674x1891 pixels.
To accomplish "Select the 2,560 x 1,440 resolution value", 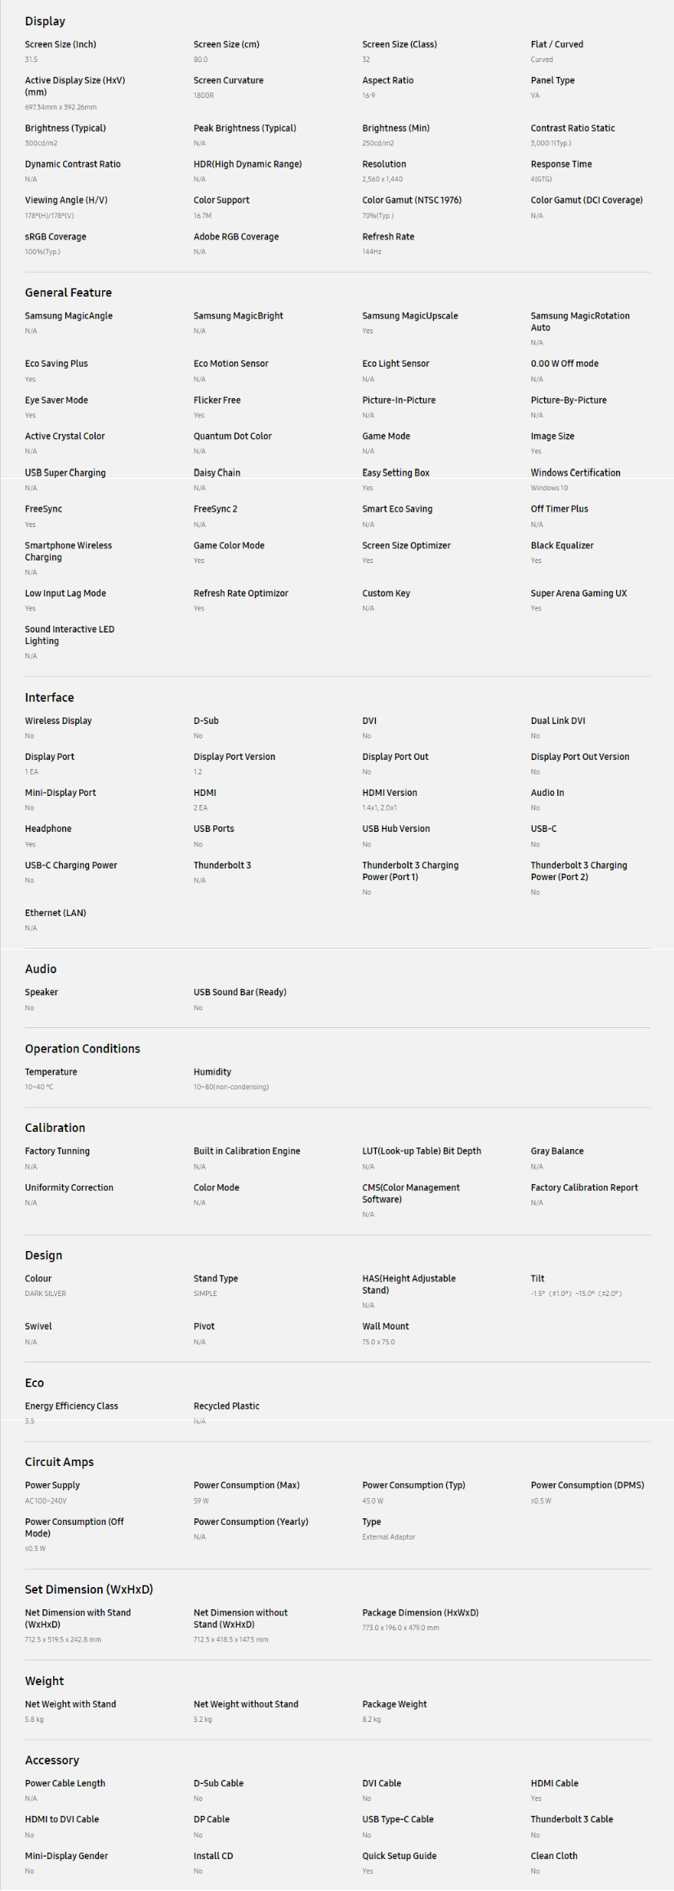I will click(x=382, y=179).
